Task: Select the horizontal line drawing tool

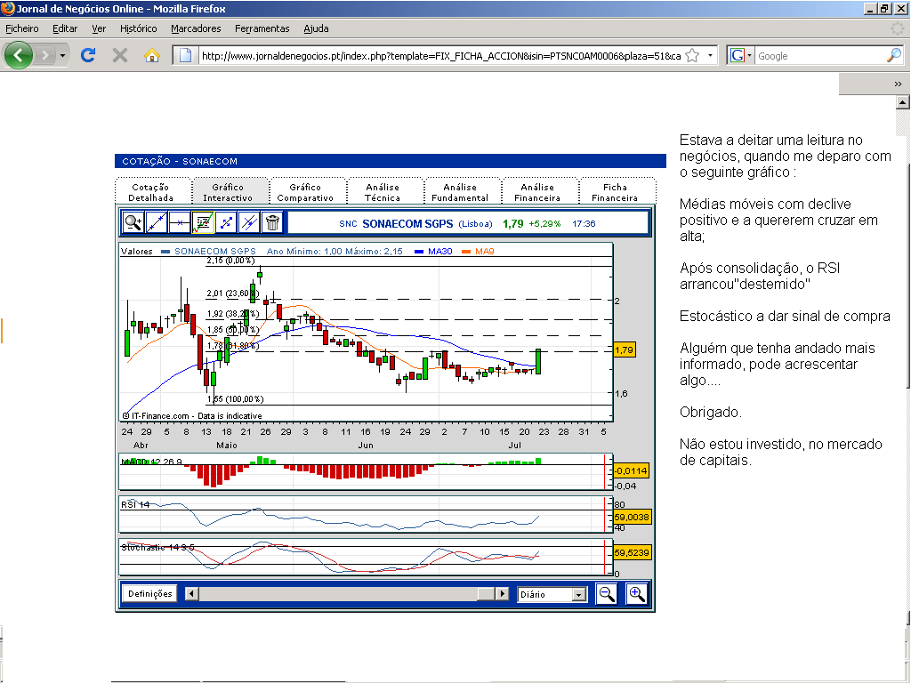Action: tap(180, 222)
